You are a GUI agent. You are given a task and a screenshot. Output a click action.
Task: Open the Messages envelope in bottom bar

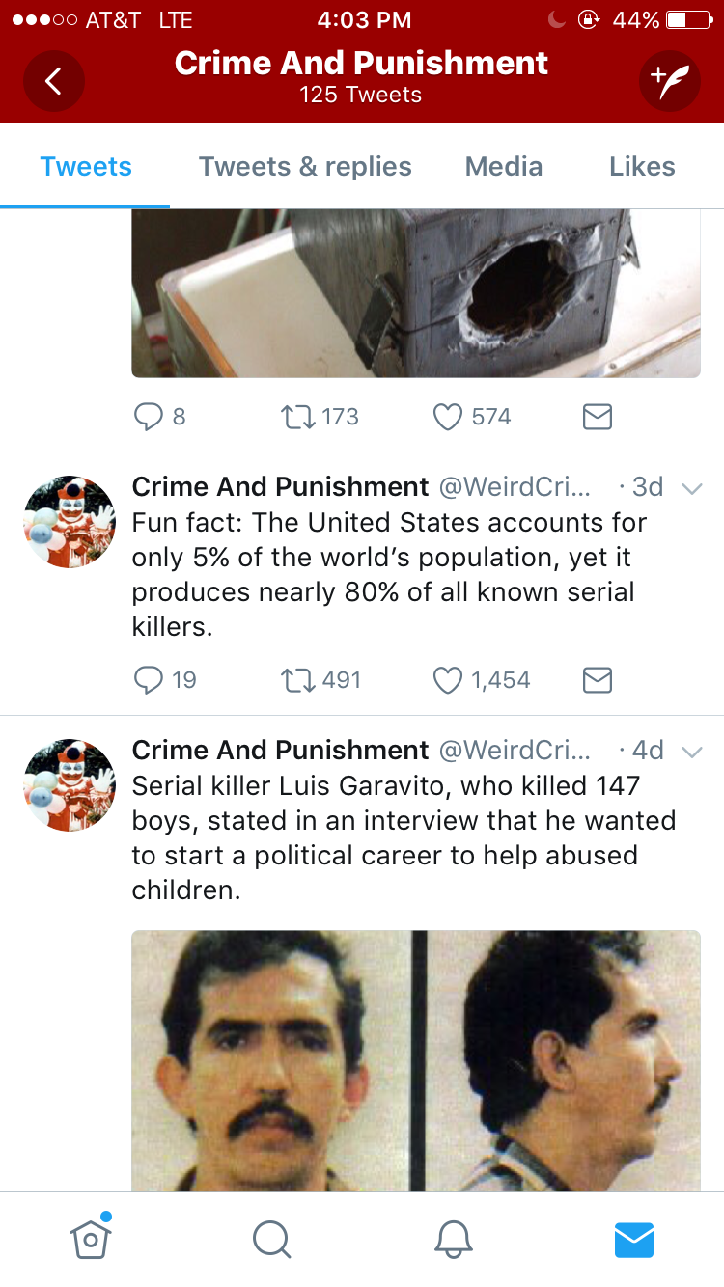[x=634, y=1239]
